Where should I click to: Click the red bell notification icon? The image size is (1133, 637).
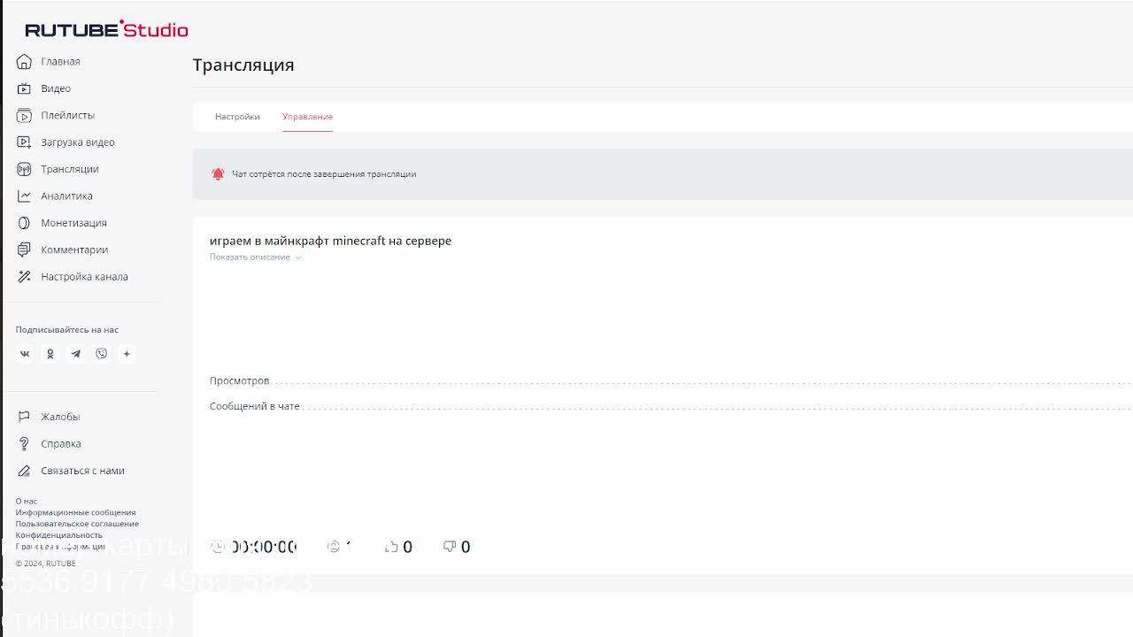[x=218, y=174]
